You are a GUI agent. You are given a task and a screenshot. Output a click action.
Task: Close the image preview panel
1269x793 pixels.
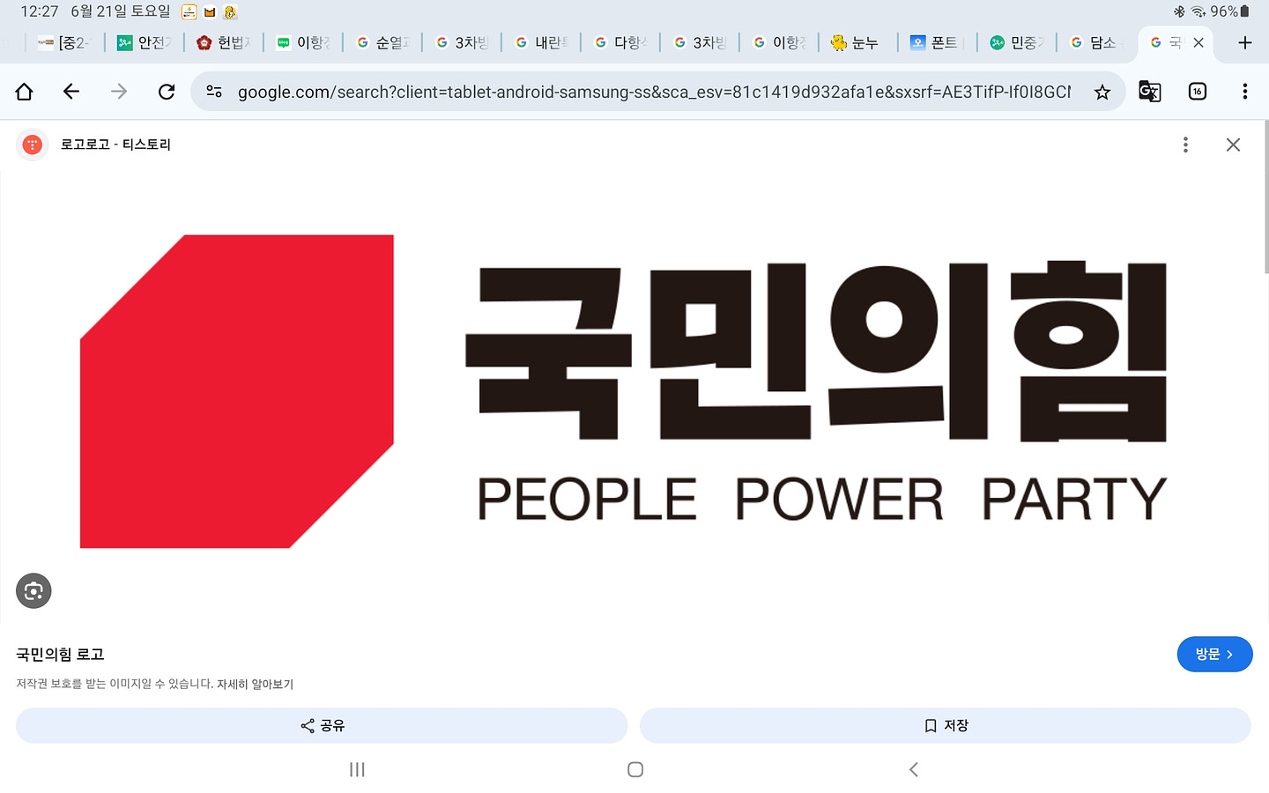coord(1233,145)
